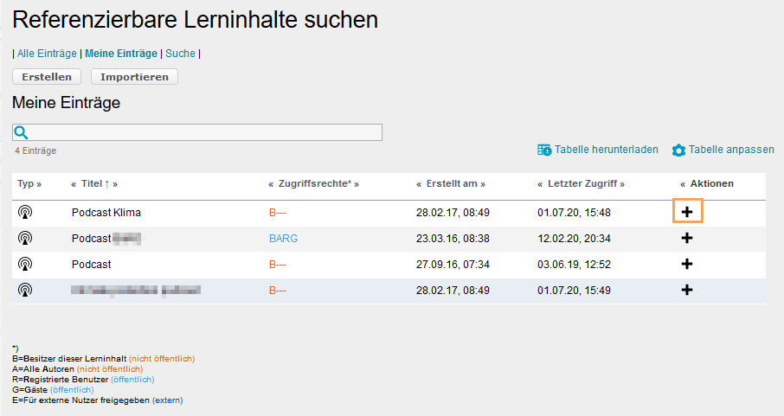Image resolution: width=784 pixels, height=416 pixels.
Task: Click the plus action in the last table row
Action: 687,290
